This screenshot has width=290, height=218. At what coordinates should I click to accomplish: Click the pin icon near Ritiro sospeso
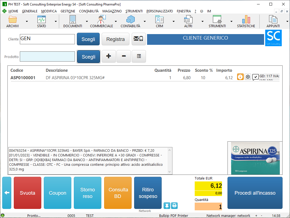click(x=167, y=205)
